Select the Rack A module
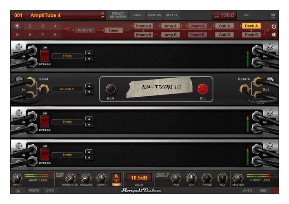The image size is (289, 204). click(251, 26)
